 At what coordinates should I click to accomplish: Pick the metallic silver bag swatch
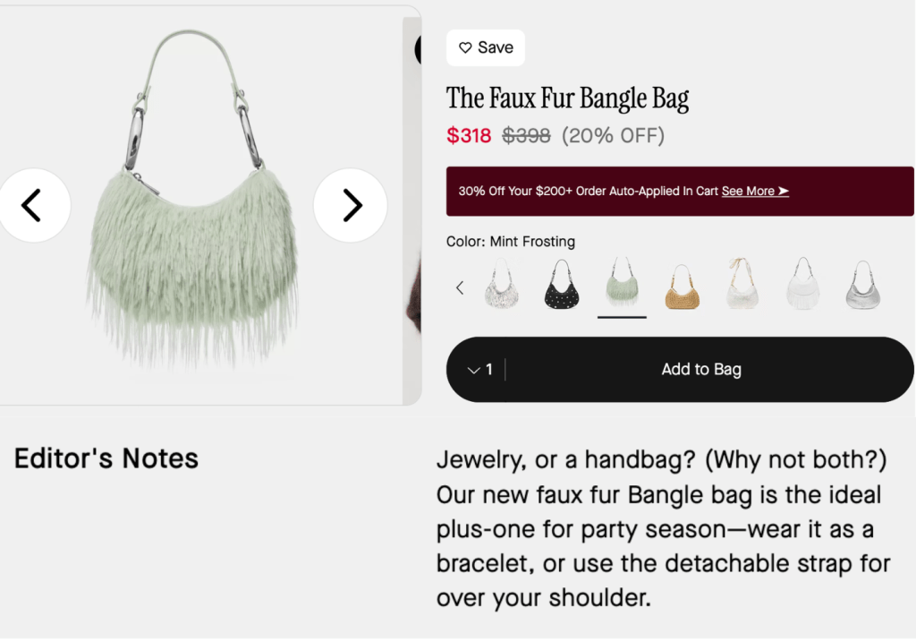pos(862,284)
